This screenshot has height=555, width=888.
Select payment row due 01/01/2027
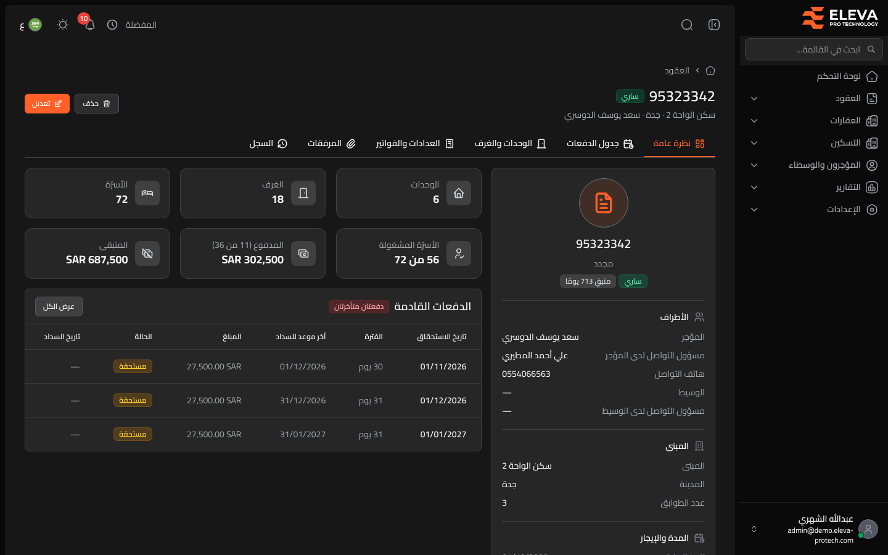click(253, 434)
